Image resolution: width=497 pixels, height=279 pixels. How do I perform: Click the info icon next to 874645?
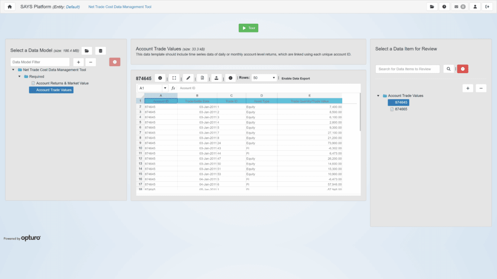click(x=160, y=78)
